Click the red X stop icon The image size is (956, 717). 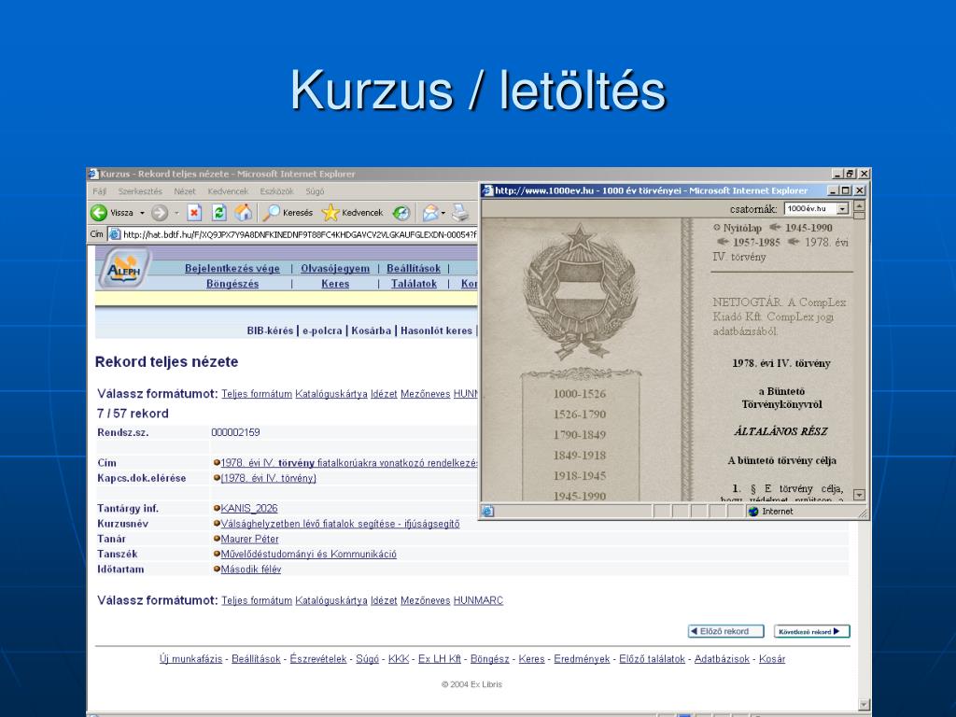(x=194, y=212)
